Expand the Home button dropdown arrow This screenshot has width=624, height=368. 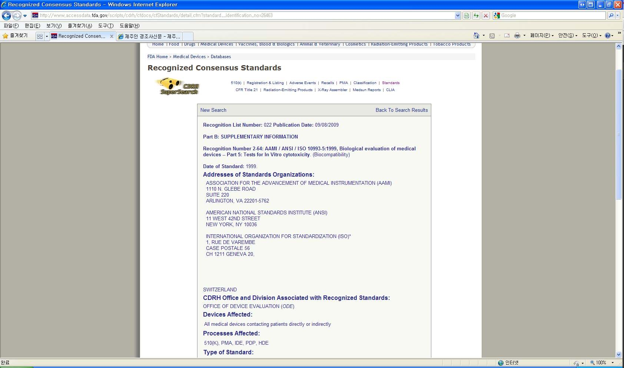484,36
